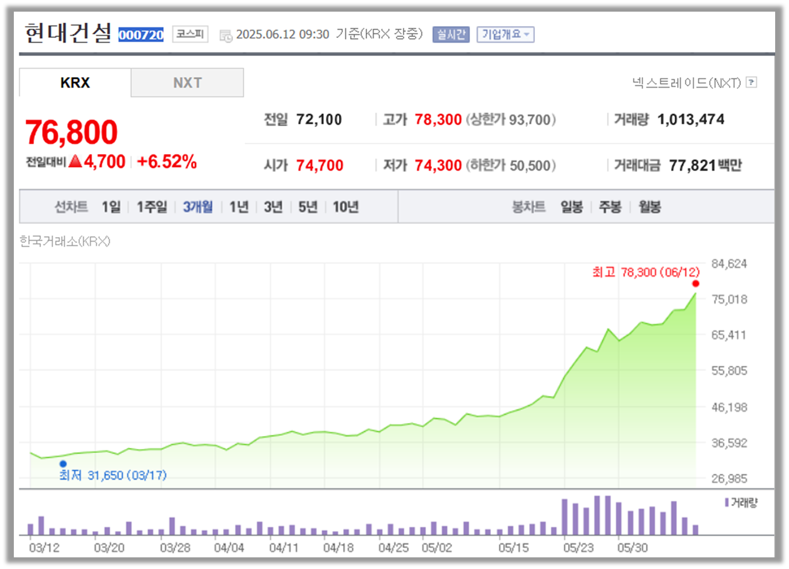789x569 pixels.
Task: Click the 05/23 date axis label
Action: (x=579, y=547)
